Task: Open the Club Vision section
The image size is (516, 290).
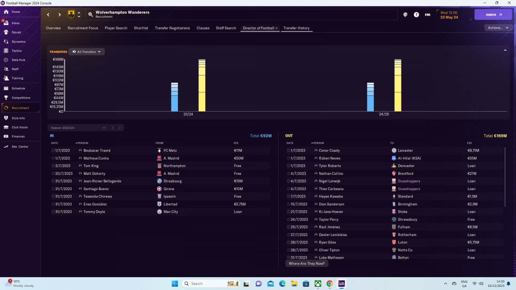Action: tap(20, 127)
